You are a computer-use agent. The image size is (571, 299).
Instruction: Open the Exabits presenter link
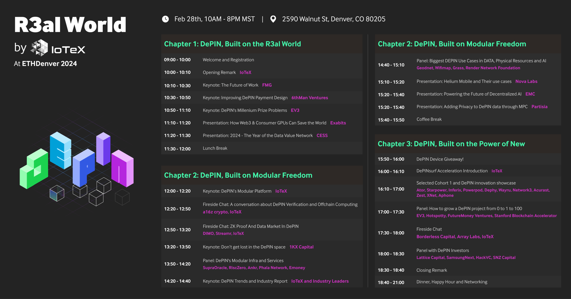338,123
